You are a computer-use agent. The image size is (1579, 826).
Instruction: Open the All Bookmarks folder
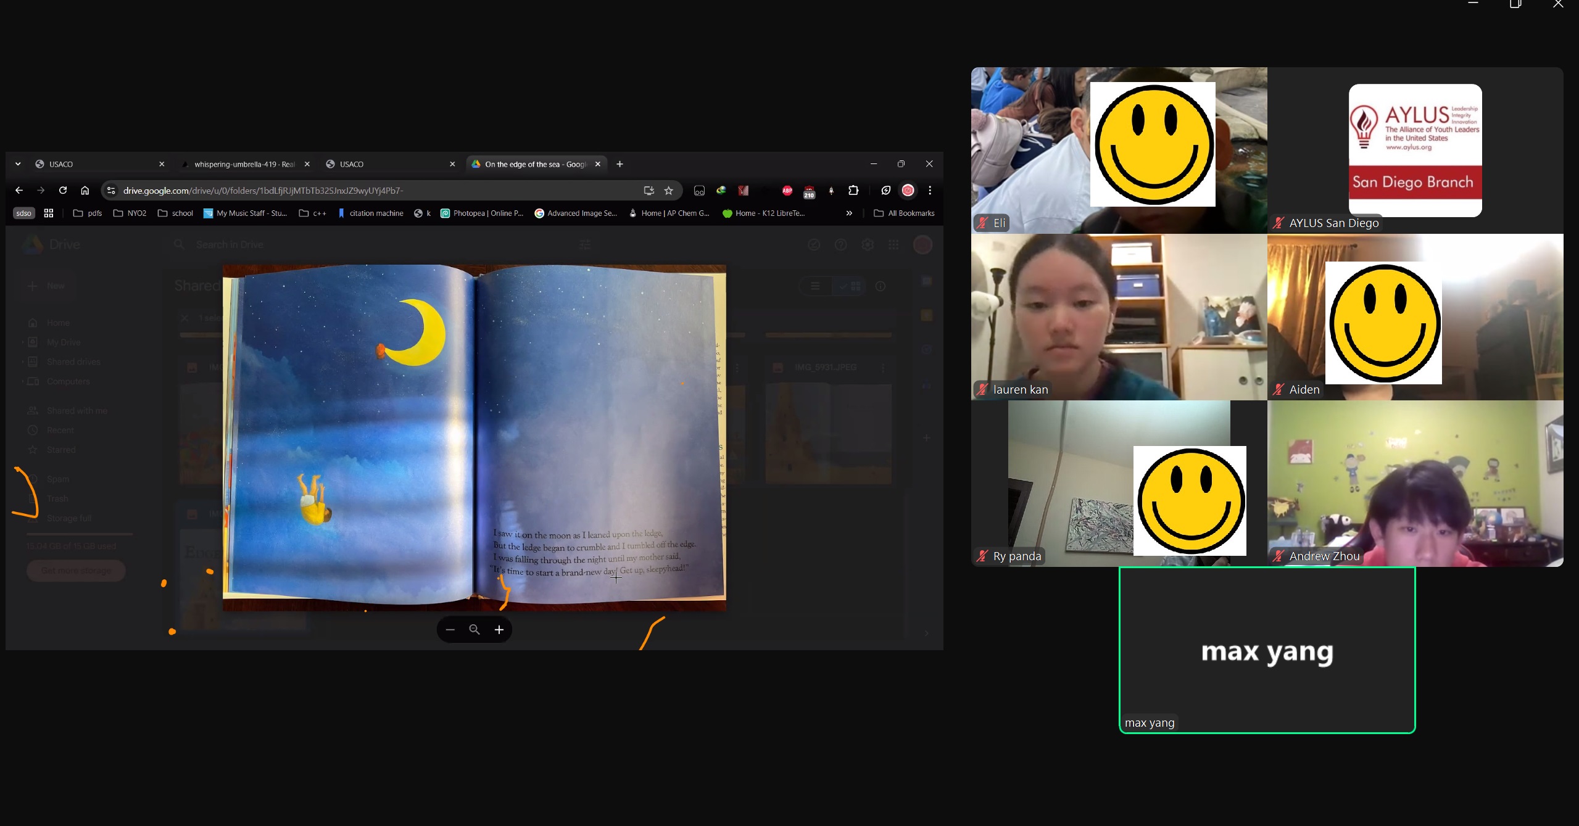904,213
